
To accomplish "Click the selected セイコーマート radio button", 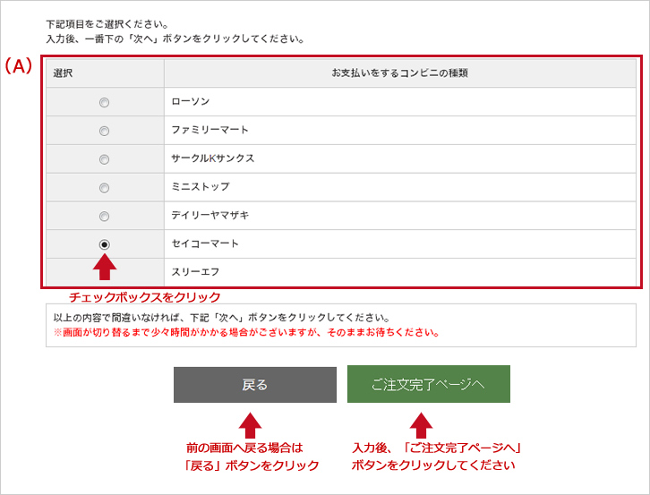I will [104, 244].
